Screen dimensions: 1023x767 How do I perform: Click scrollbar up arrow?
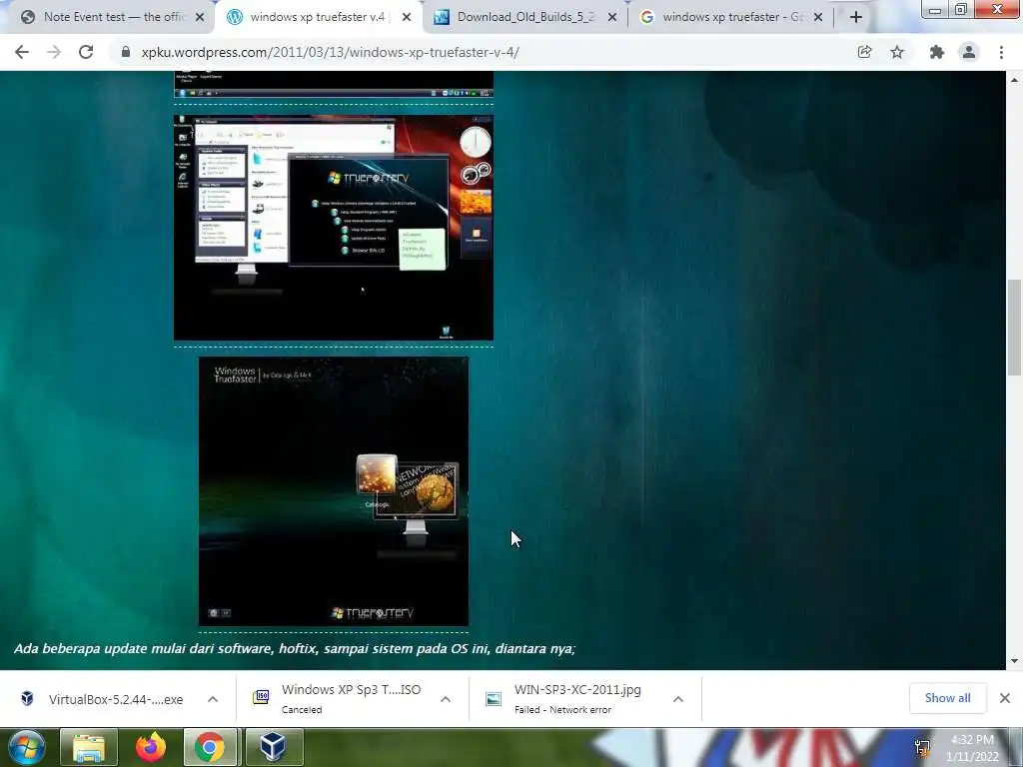point(1014,80)
